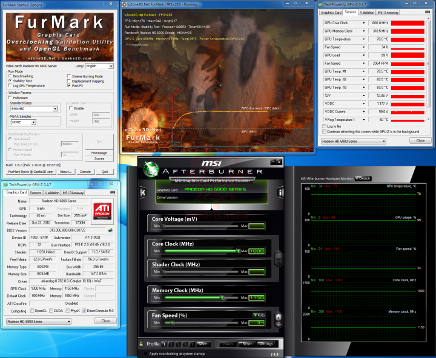This screenshot has width=436, height=358.
Task: Switch to Graphics Card tab in the GPU-Z Sensors window
Action: click(331, 12)
